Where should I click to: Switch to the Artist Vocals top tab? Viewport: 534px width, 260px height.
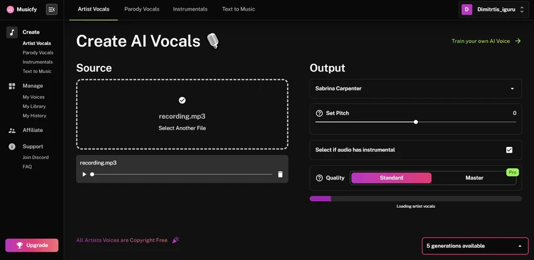(x=94, y=9)
